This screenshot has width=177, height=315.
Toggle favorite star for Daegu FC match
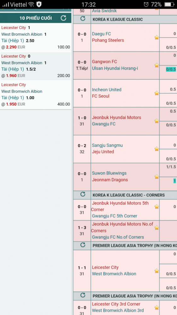(157, 37)
